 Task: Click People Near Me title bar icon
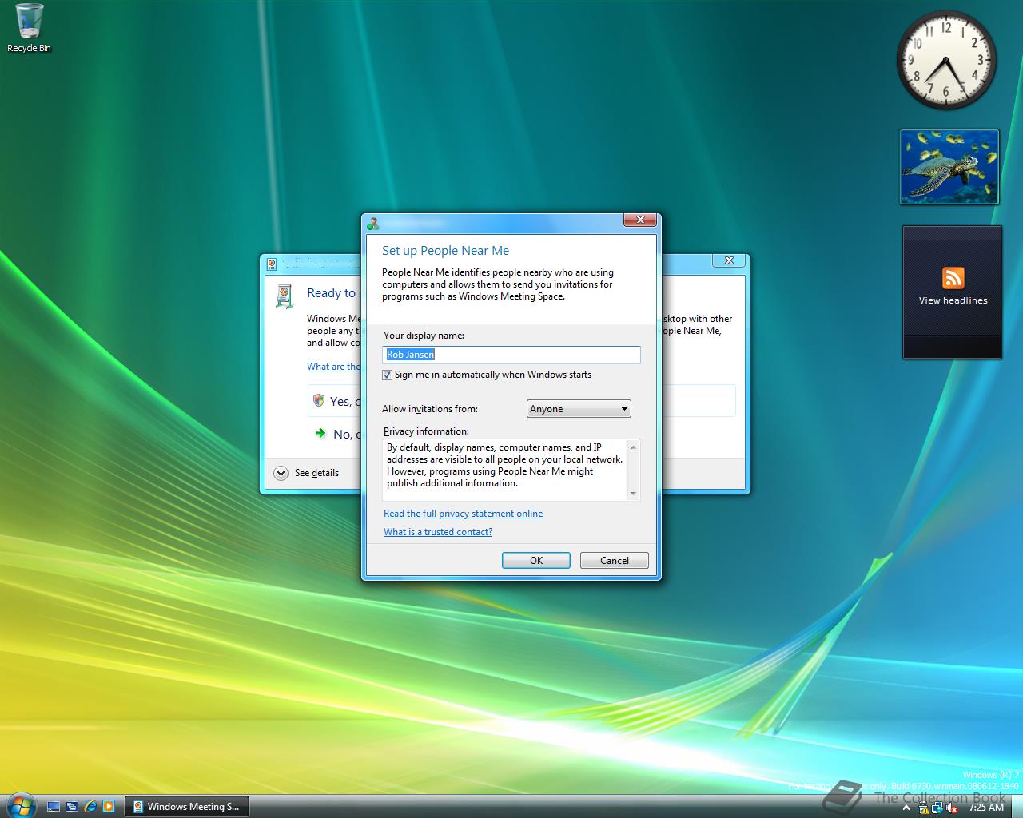coord(372,224)
